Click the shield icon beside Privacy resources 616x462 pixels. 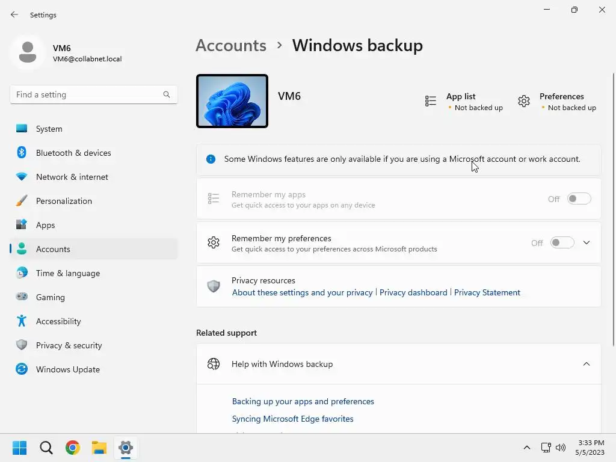[x=214, y=286]
